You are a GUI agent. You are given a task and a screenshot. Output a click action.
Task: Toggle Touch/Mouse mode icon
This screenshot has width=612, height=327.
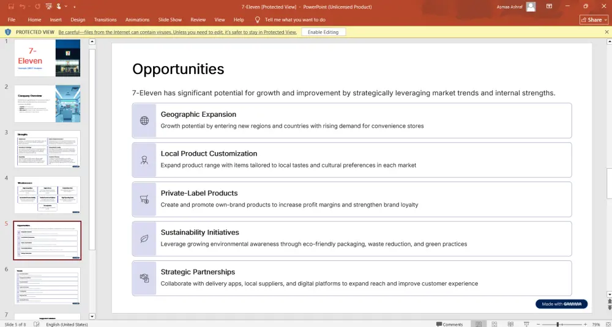pyautogui.click(x=59, y=7)
